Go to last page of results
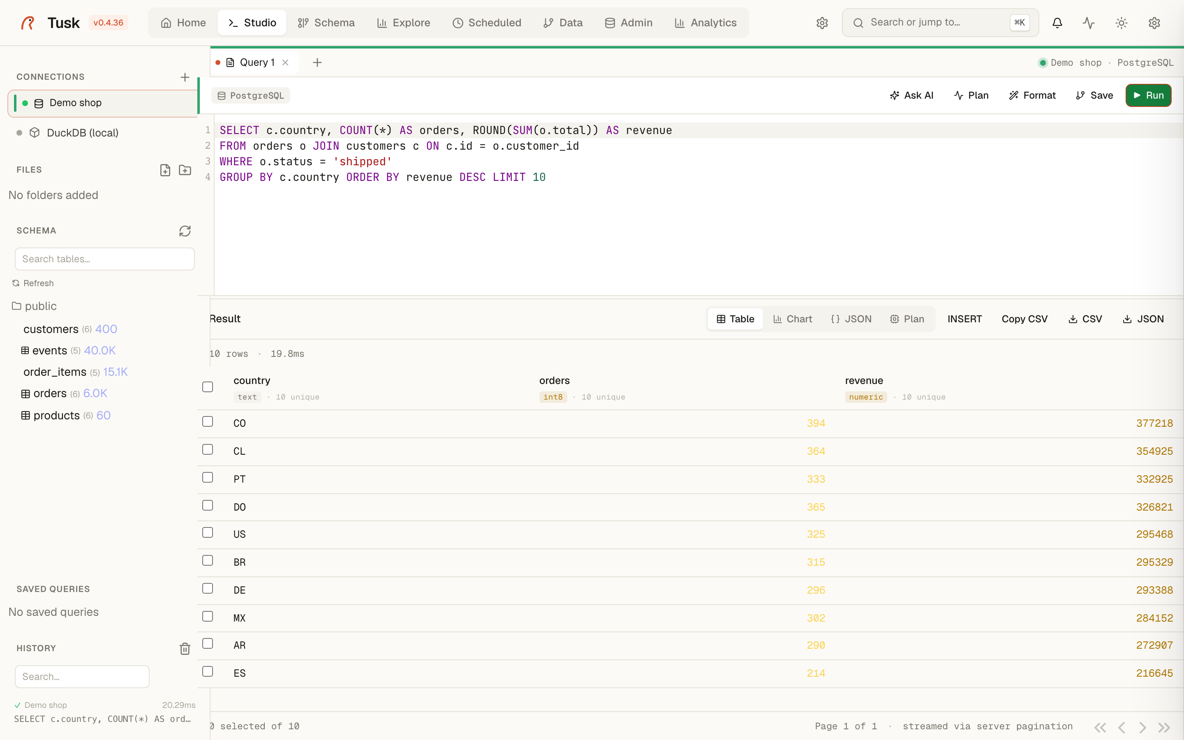Image resolution: width=1184 pixels, height=740 pixels. point(1164,727)
